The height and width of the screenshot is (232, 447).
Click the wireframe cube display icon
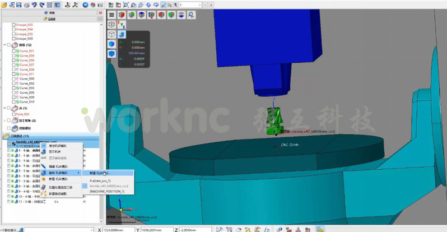[112, 25]
